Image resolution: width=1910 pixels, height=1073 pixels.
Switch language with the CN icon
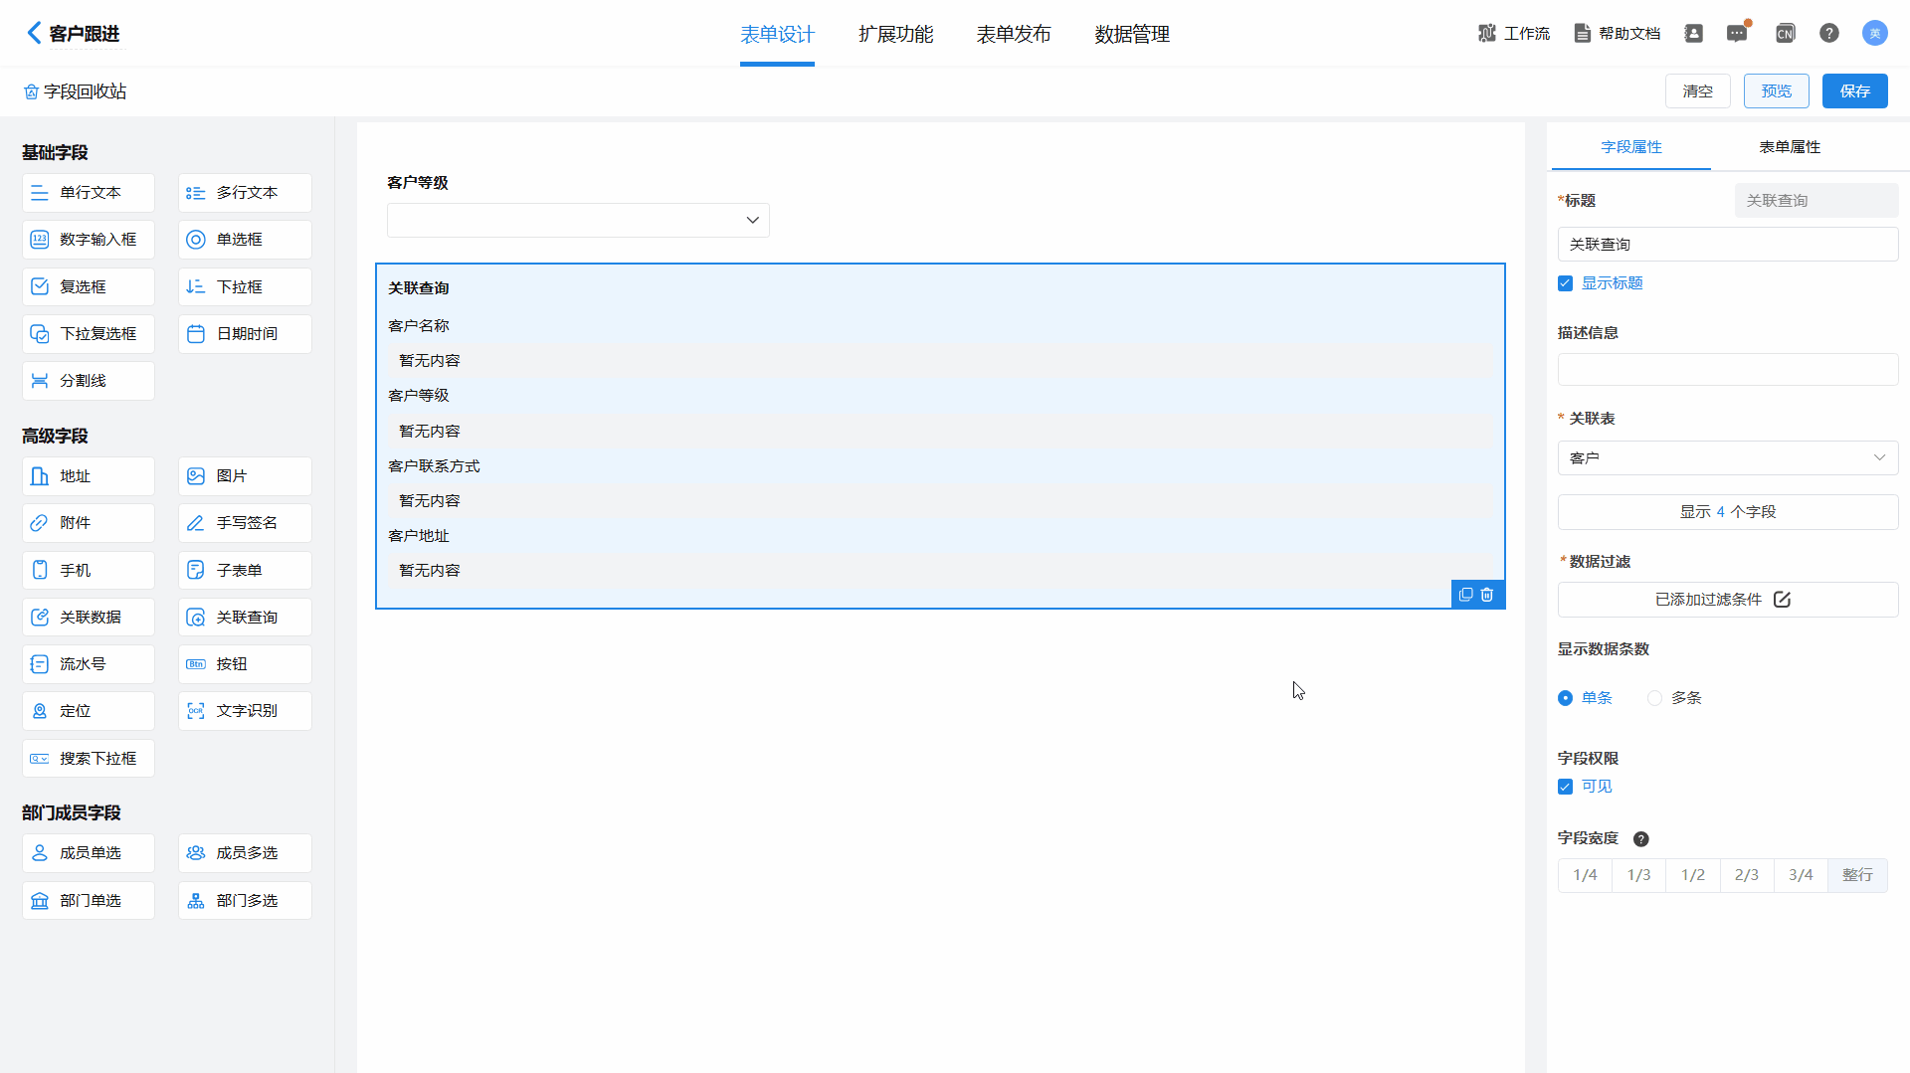(x=1785, y=34)
